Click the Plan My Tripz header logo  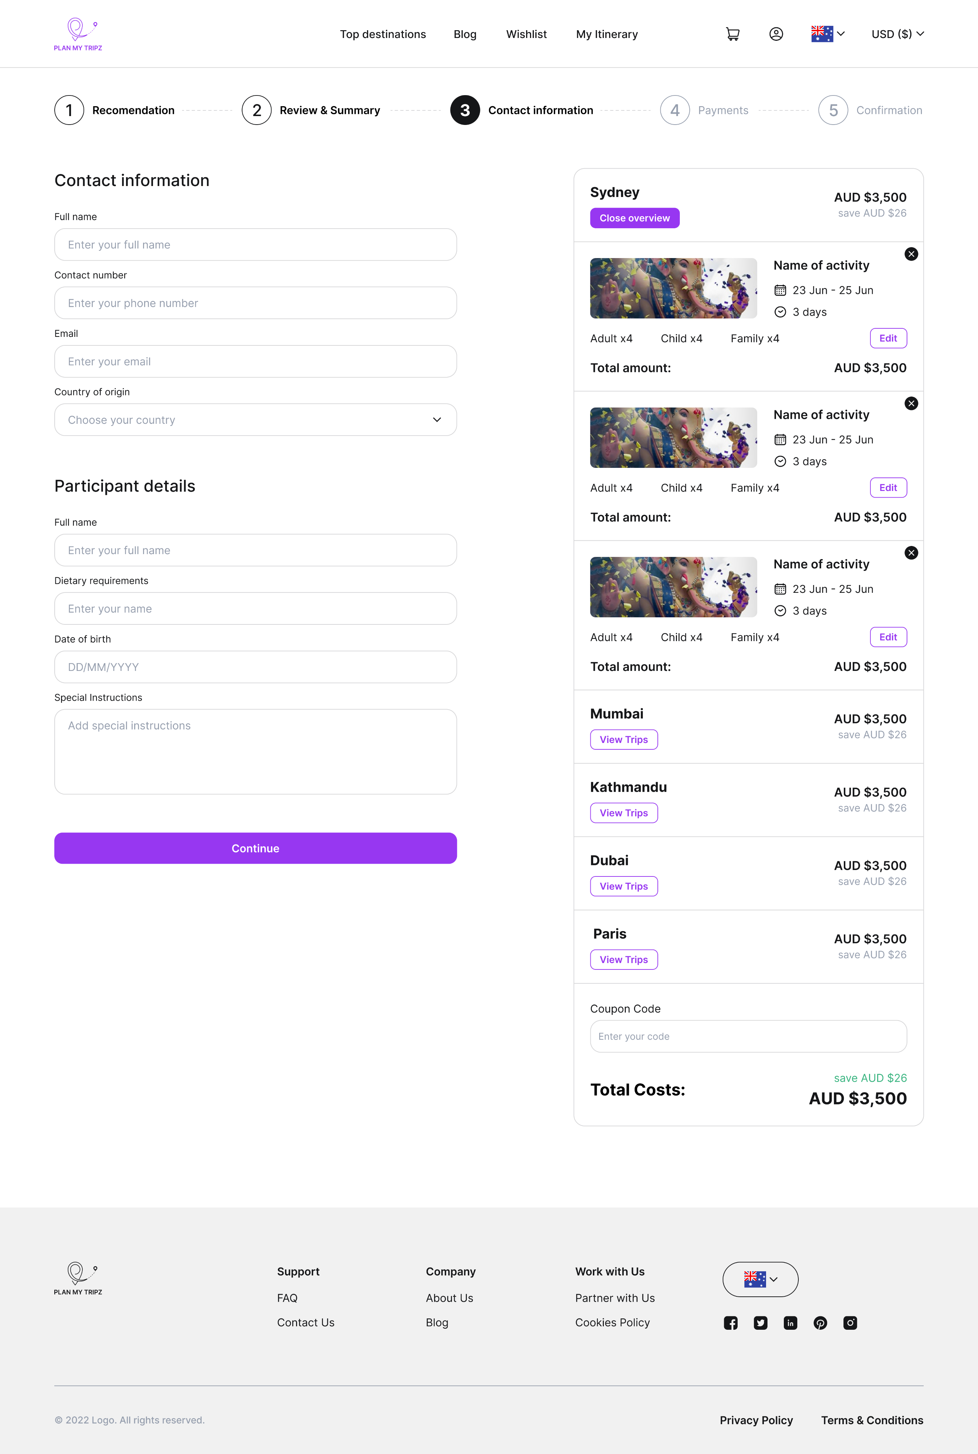78,34
